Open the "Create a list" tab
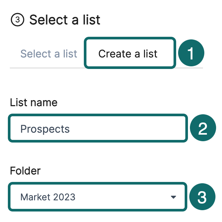Image resolution: width=222 pixels, height=222 pixels. coord(128,54)
